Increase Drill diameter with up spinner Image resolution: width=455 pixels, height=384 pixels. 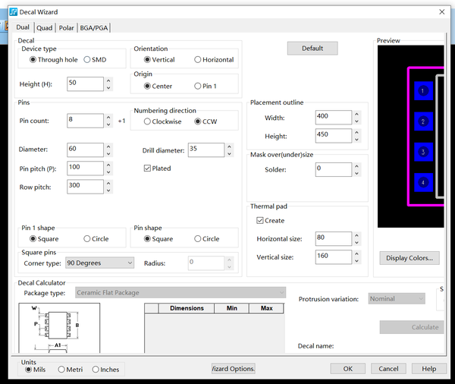[229, 146]
